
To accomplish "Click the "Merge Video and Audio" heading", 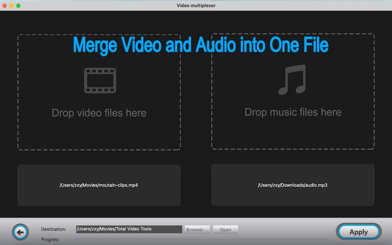I will click(x=200, y=45).
